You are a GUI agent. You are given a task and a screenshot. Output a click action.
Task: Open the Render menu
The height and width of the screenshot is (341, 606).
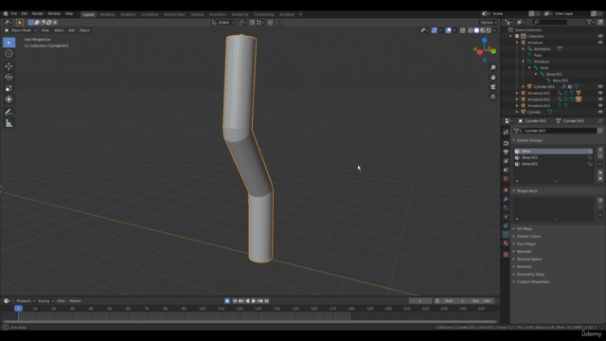pyautogui.click(x=38, y=13)
